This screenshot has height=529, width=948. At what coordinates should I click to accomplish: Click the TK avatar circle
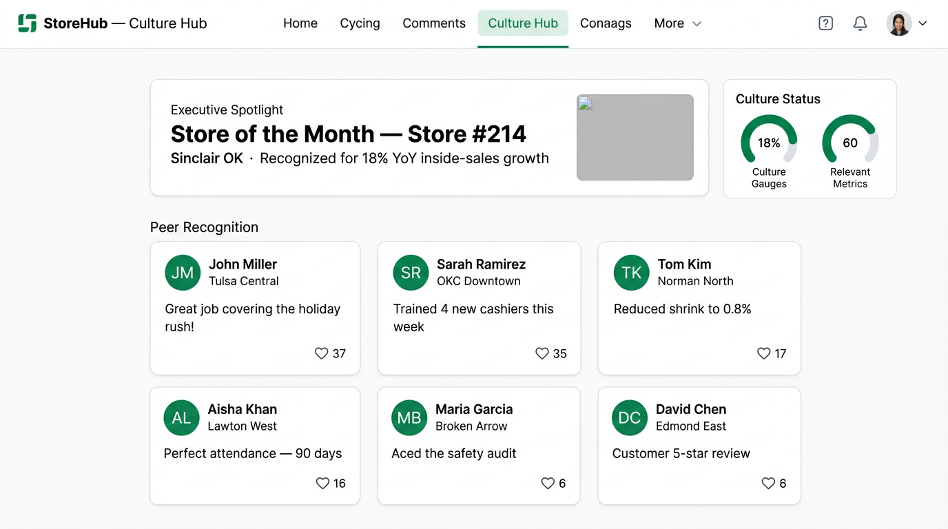click(632, 273)
